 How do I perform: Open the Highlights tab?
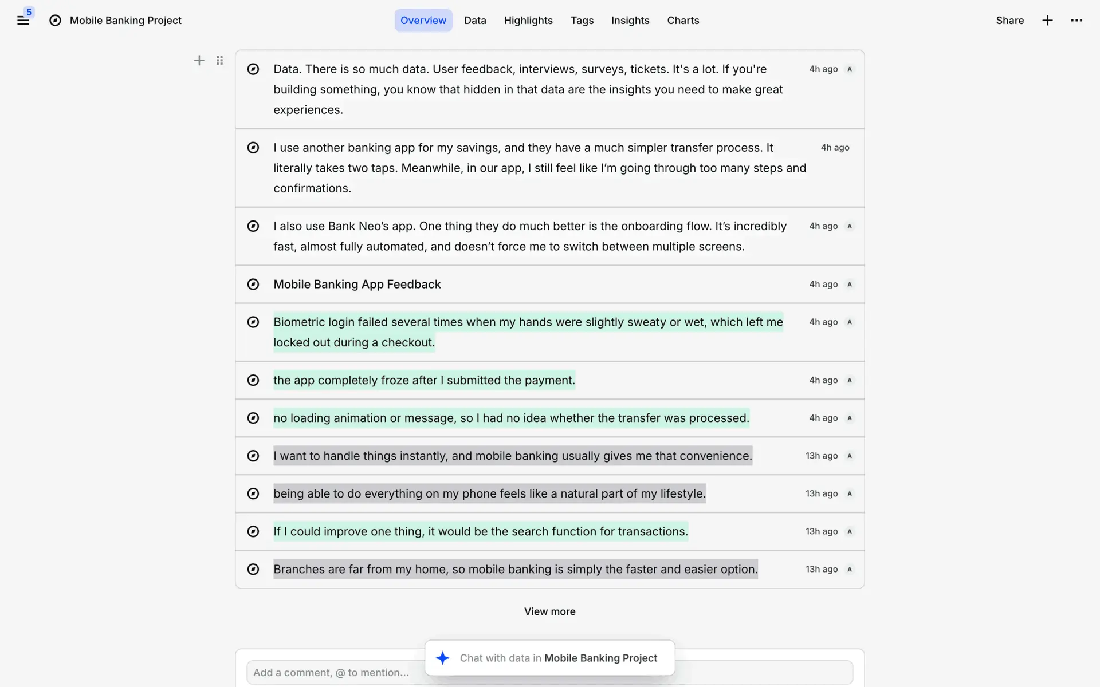coord(528,21)
